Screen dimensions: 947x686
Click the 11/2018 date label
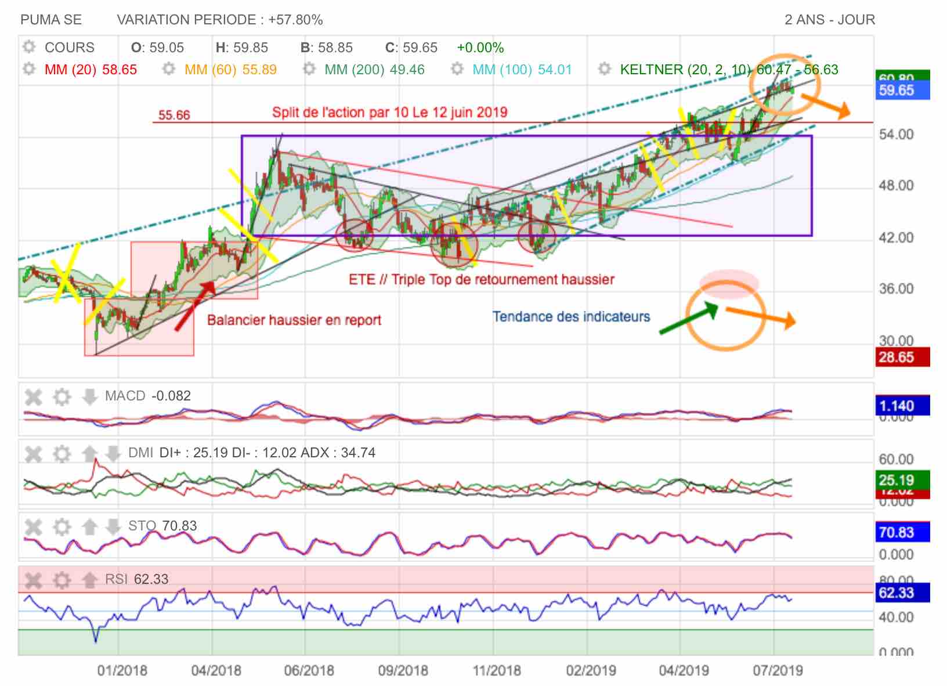pos(497,671)
